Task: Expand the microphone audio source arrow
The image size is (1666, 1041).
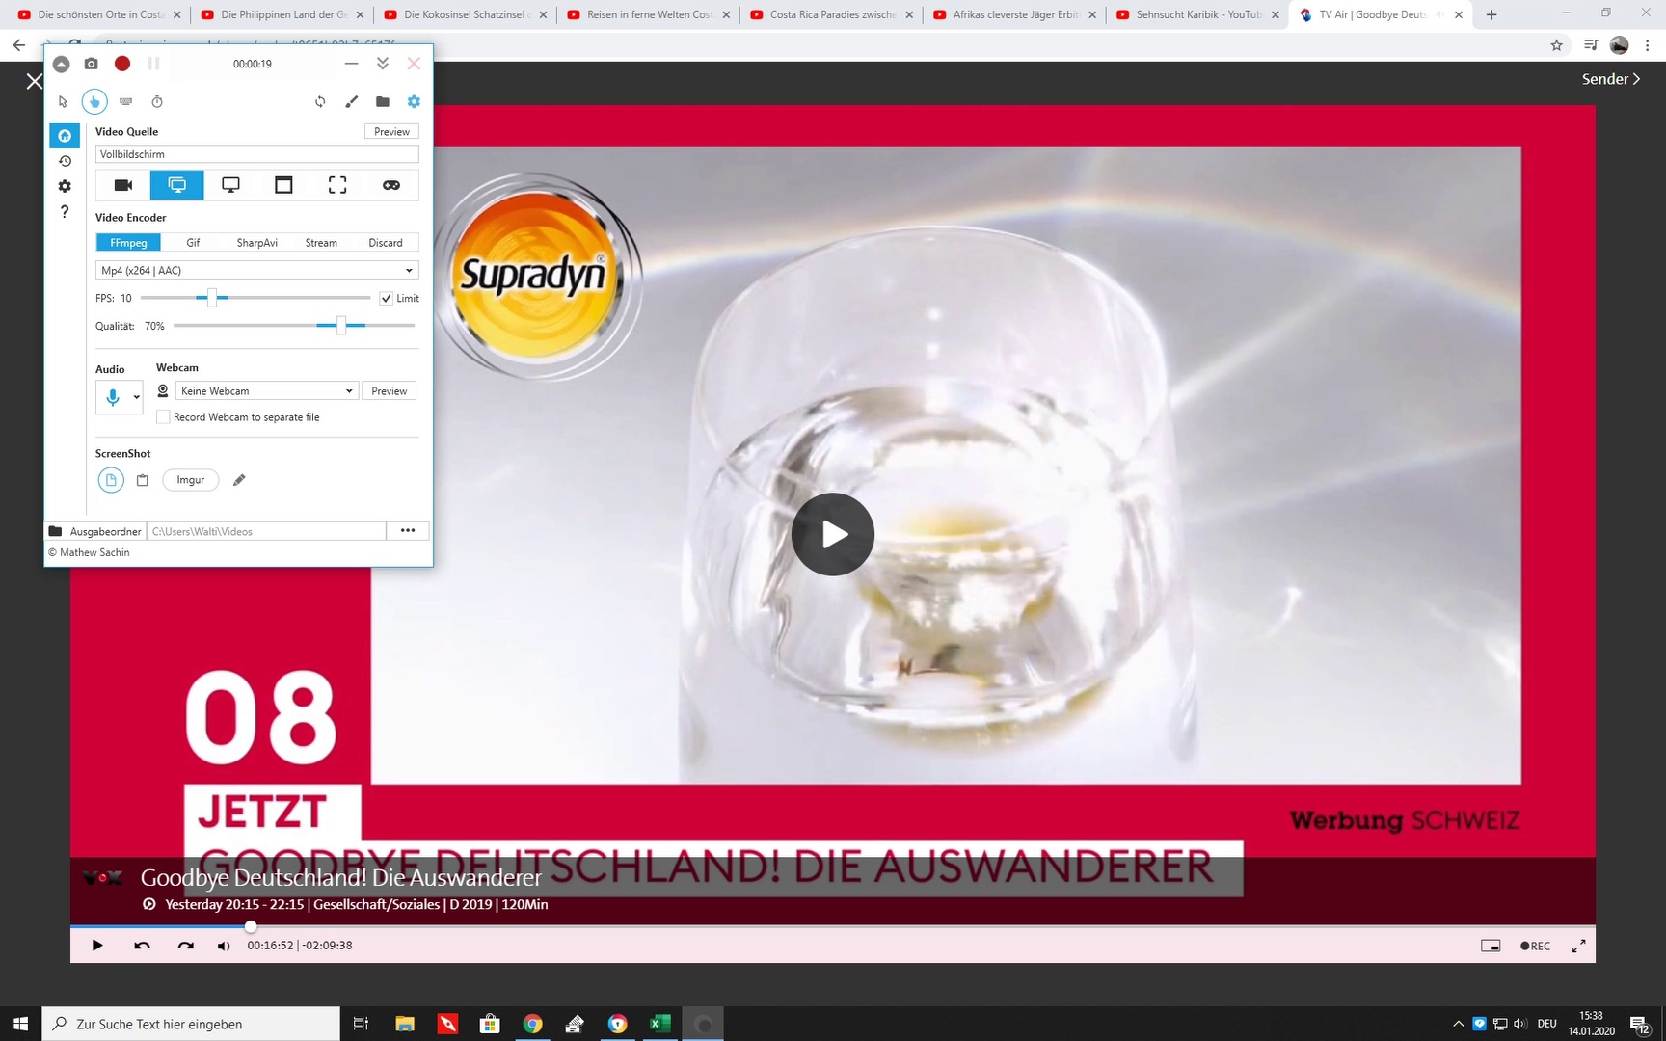Action: [137, 397]
